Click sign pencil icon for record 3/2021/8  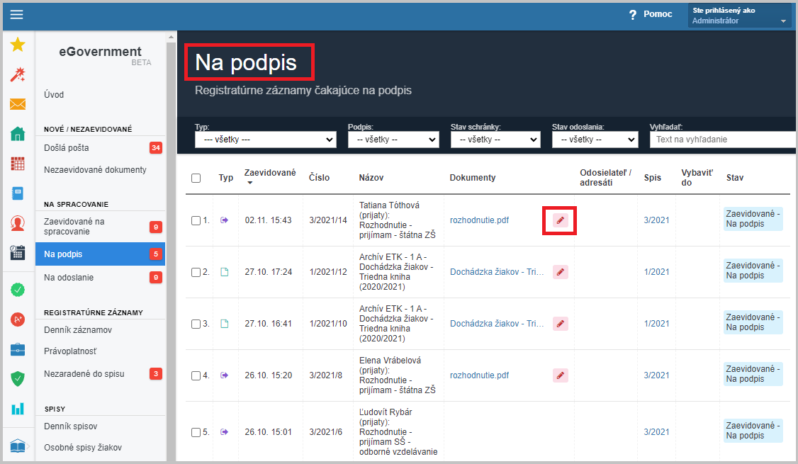tap(561, 375)
